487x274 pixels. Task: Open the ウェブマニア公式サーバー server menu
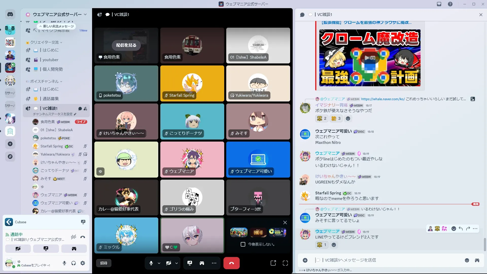coord(57,14)
